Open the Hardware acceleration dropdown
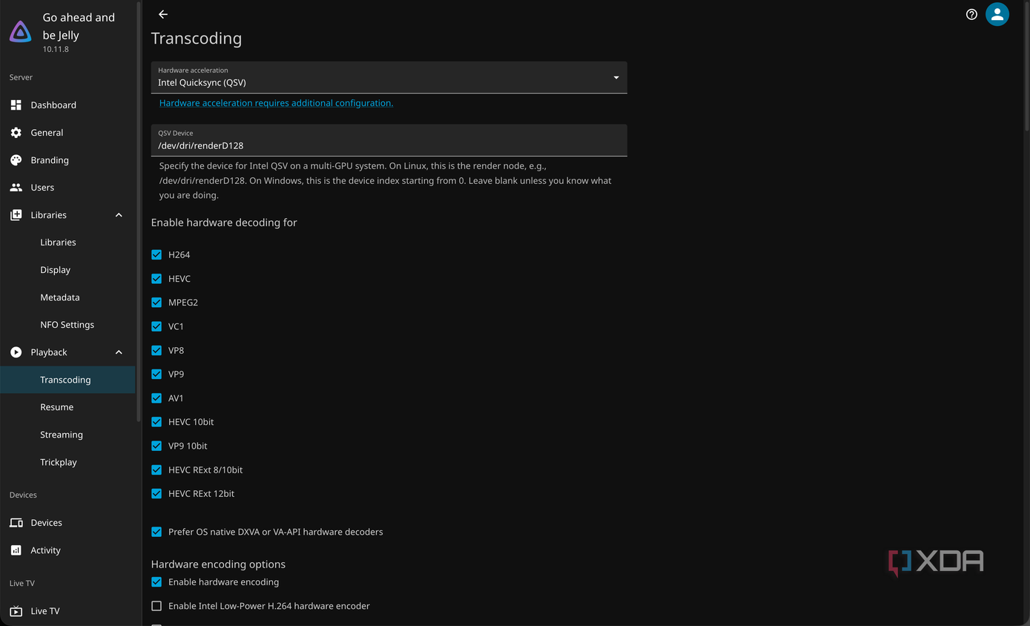This screenshot has width=1030, height=626. click(389, 77)
